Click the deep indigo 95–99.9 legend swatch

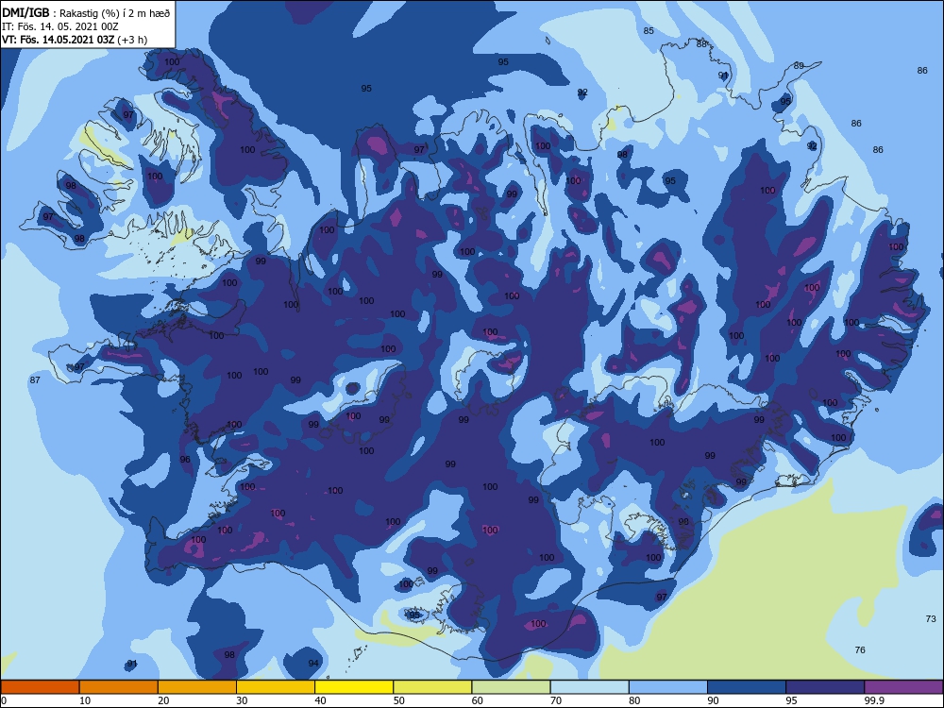pyautogui.click(x=825, y=687)
